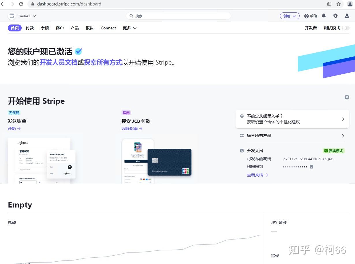355x264 pixels.
Task: Toggle 测试模式 test mode switch
Action: (x=346, y=28)
